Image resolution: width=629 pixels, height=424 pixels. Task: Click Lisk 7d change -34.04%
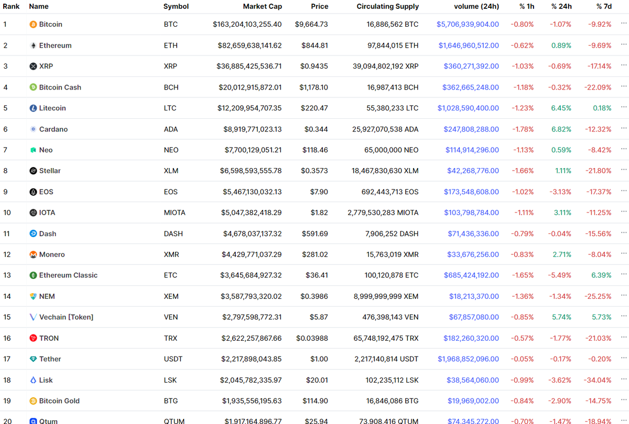pyautogui.click(x=599, y=380)
